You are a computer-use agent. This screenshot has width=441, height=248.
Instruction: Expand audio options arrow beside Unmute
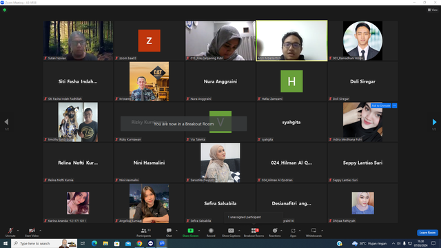click(x=18, y=231)
